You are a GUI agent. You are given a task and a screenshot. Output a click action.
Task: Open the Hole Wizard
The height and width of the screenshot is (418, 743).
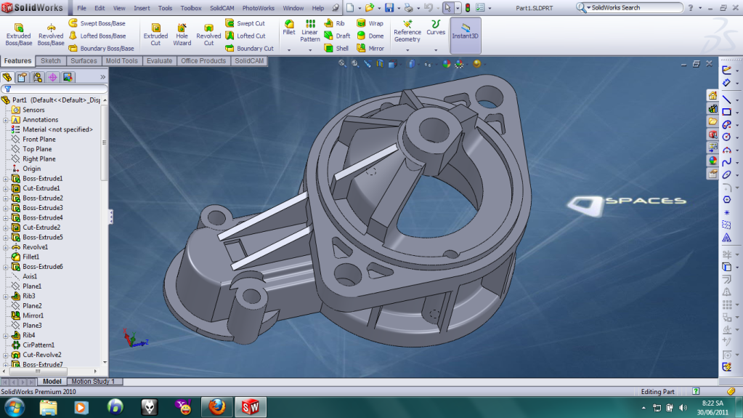point(182,35)
